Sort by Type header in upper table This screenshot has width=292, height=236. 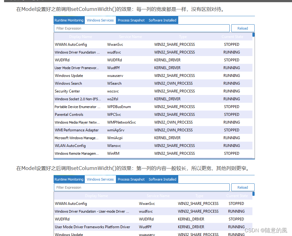183,37
